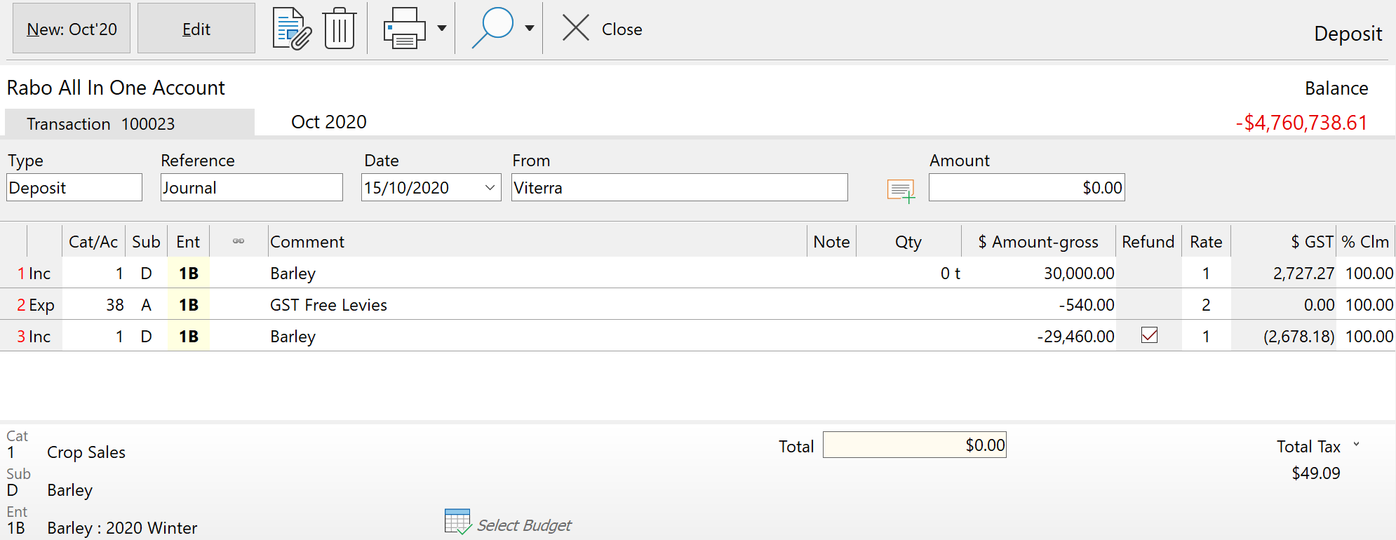This screenshot has height=540, width=1396.
Task: Toggle the Refund checkbox on line 3
Action: tap(1149, 336)
